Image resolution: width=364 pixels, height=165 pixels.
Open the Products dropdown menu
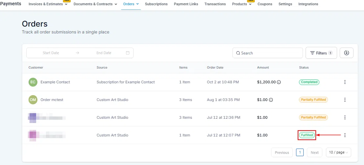[242, 4]
